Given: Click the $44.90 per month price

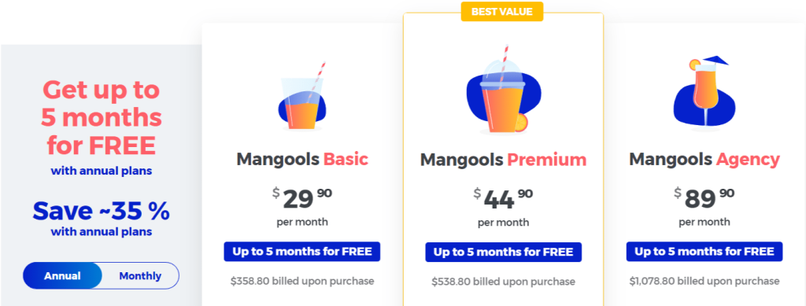Looking at the screenshot, I should click(x=503, y=206).
